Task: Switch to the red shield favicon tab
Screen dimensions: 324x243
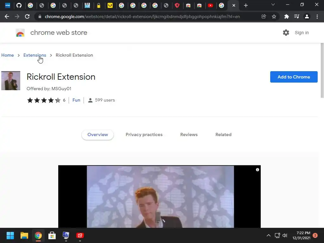Action: [177, 5]
